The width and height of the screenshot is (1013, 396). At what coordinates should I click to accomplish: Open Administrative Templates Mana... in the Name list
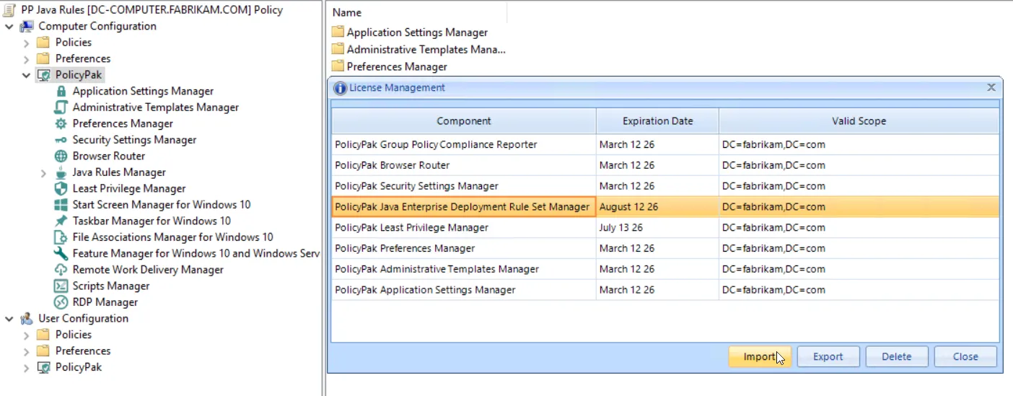426,49
